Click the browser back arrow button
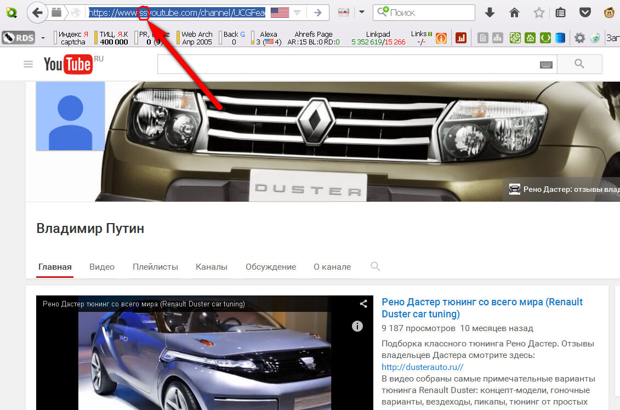The width and height of the screenshot is (620, 410). [37, 12]
